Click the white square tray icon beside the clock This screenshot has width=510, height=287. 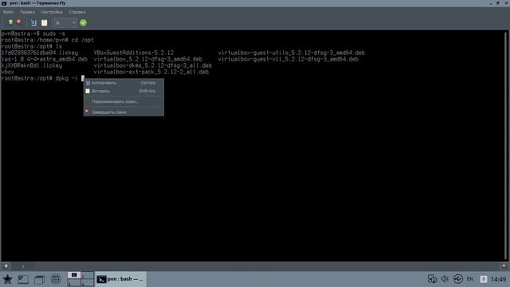[x=484, y=279]
